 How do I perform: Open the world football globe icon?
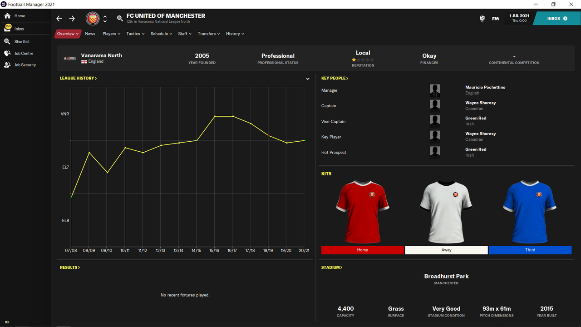pos(482,19)
